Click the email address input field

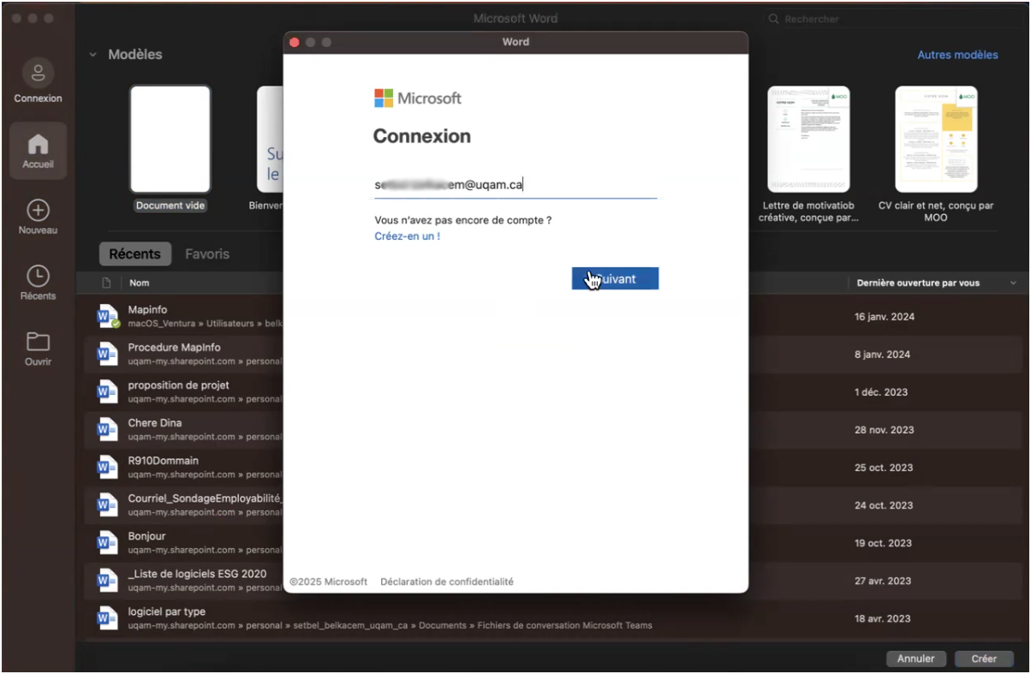[515, 185]
